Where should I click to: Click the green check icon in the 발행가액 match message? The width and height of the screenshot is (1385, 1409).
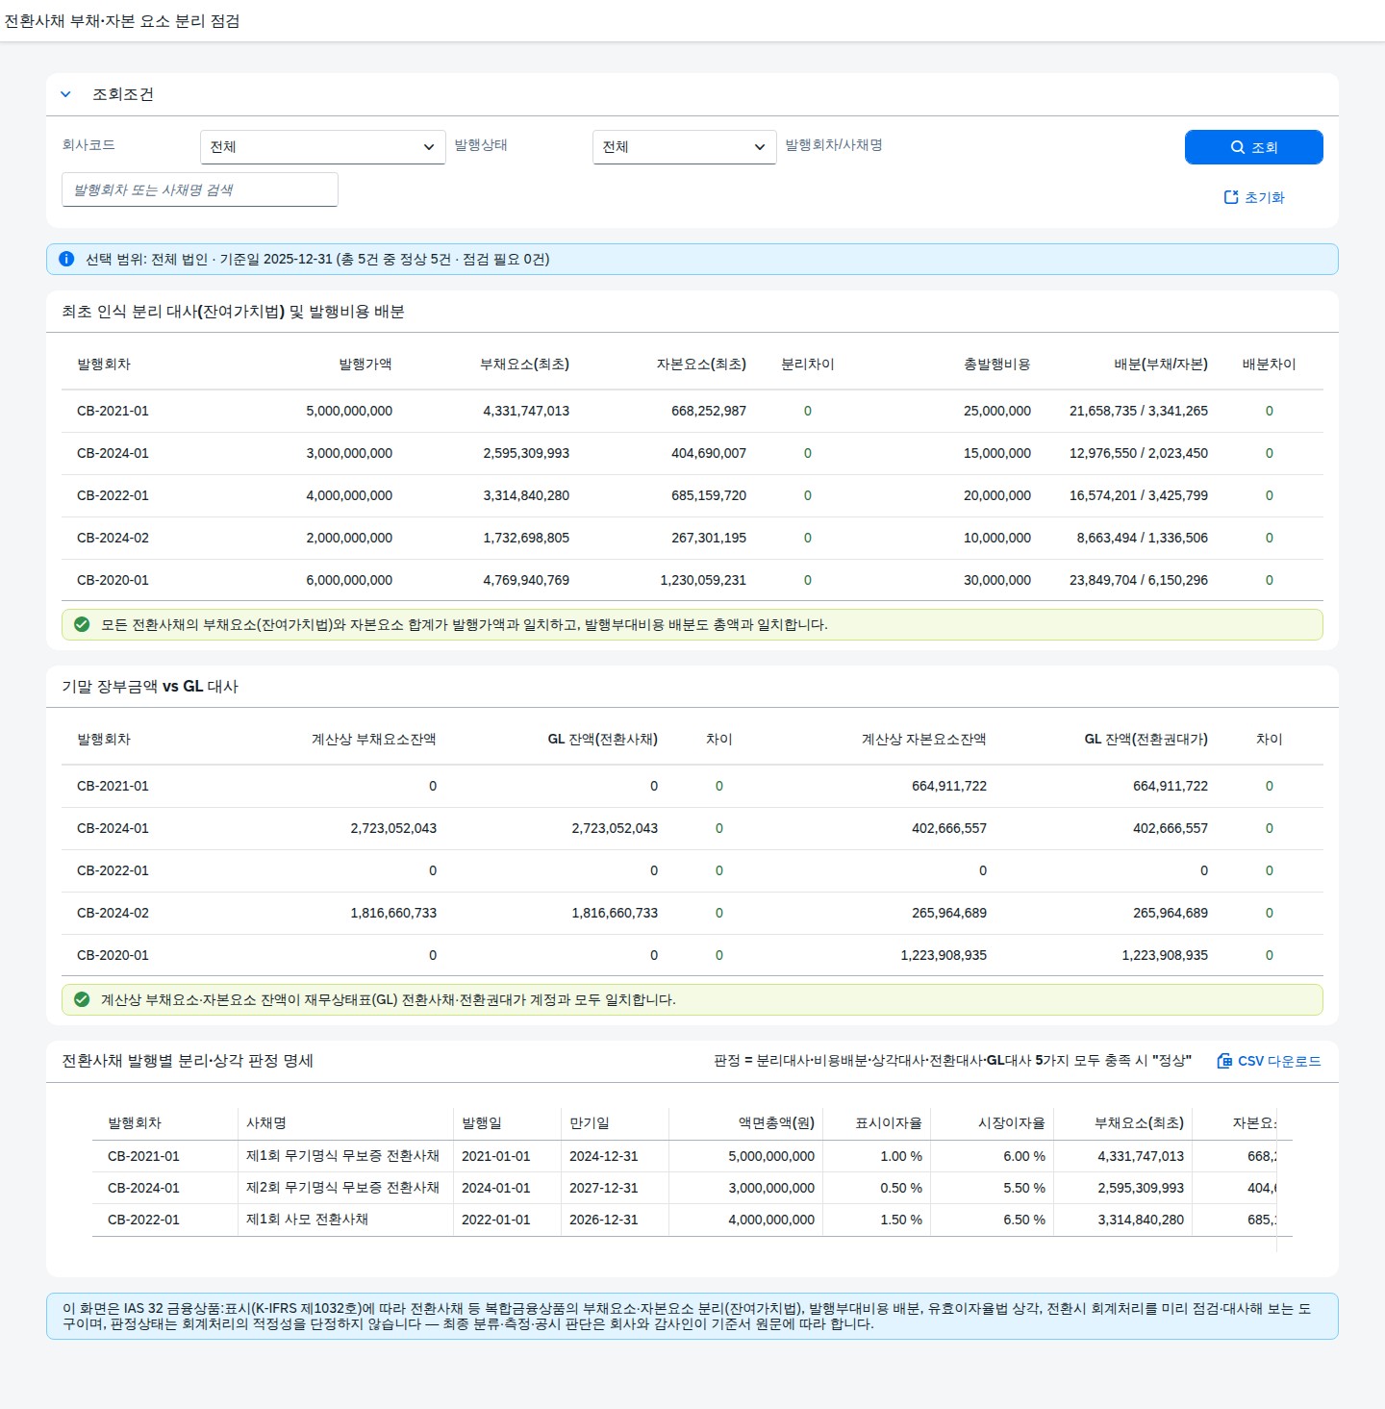tap(82, 624)
